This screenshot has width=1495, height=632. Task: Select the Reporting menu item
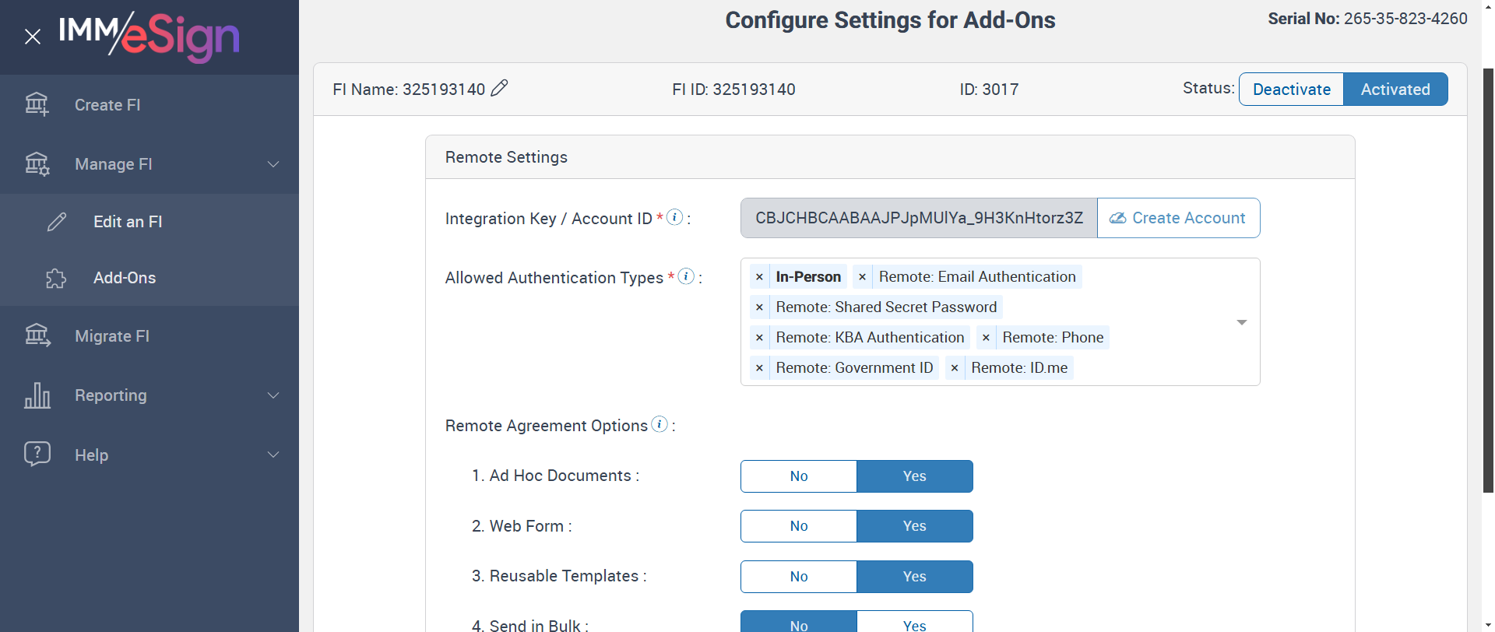(x=111, y=395)
